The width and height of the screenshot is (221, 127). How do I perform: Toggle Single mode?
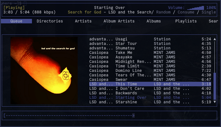[x=208, y=12]
